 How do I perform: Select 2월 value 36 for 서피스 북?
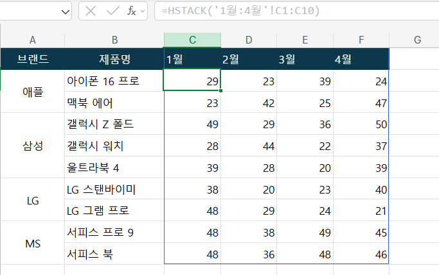pyautogui.click(x=249, y=254)
